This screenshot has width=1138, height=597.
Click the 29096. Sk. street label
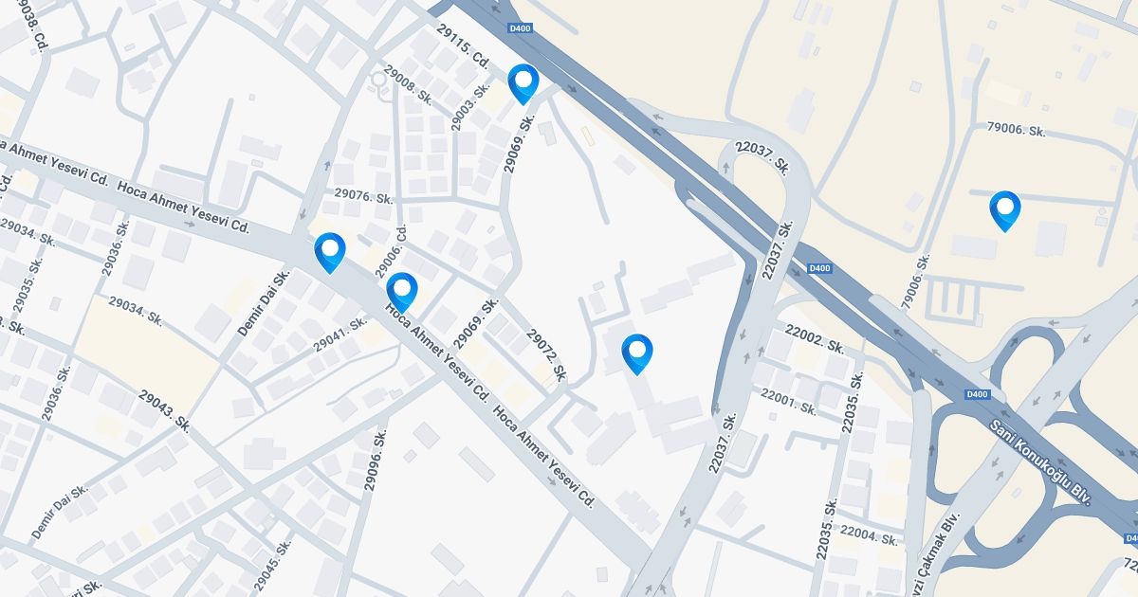(376, 460)
